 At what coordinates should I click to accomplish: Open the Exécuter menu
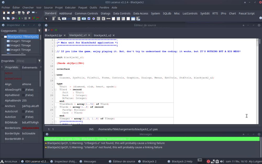70,8
